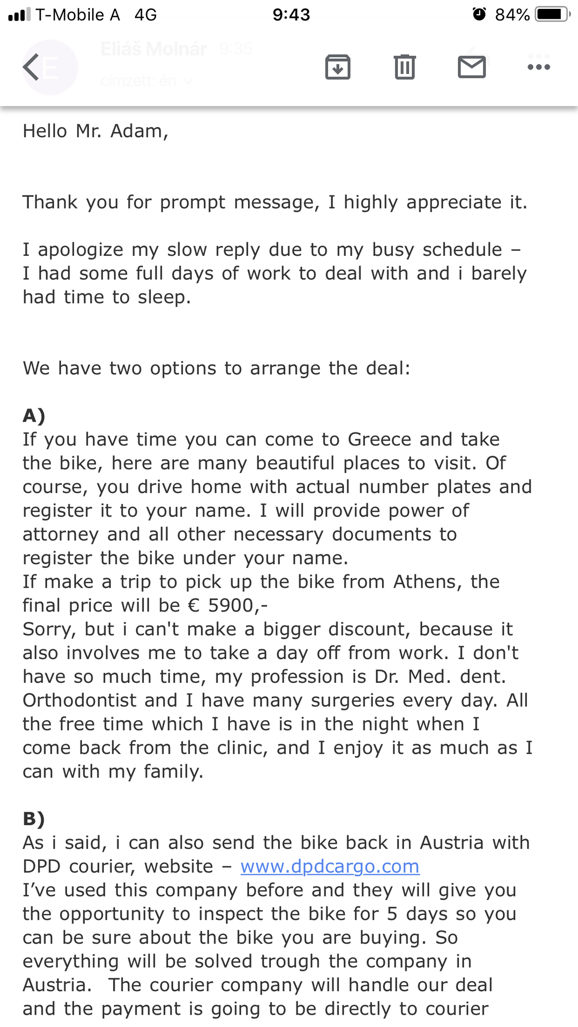Tap the "We have two options" sentence

tap(217, 368)
